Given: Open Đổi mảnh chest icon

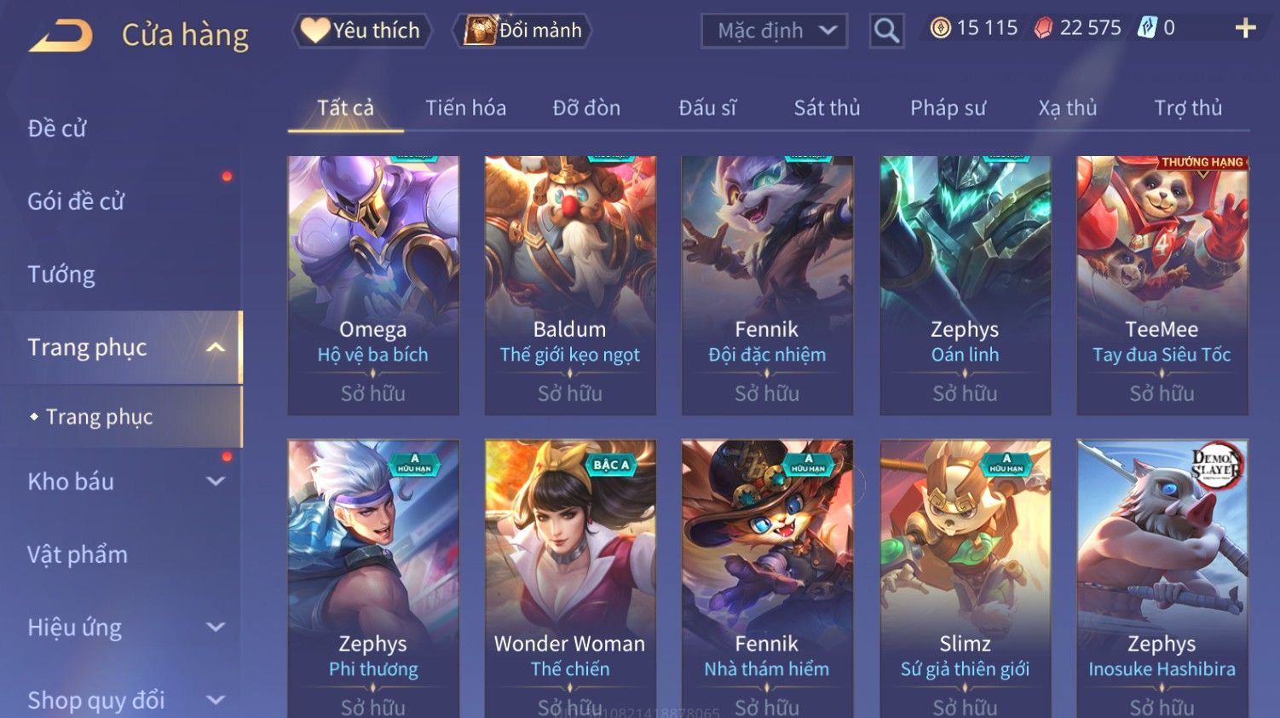Looking at the screenshot, I should (x=480, y=31).
